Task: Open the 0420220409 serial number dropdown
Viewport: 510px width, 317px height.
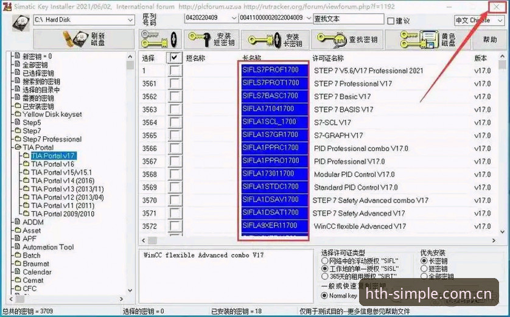Action: 234,18
